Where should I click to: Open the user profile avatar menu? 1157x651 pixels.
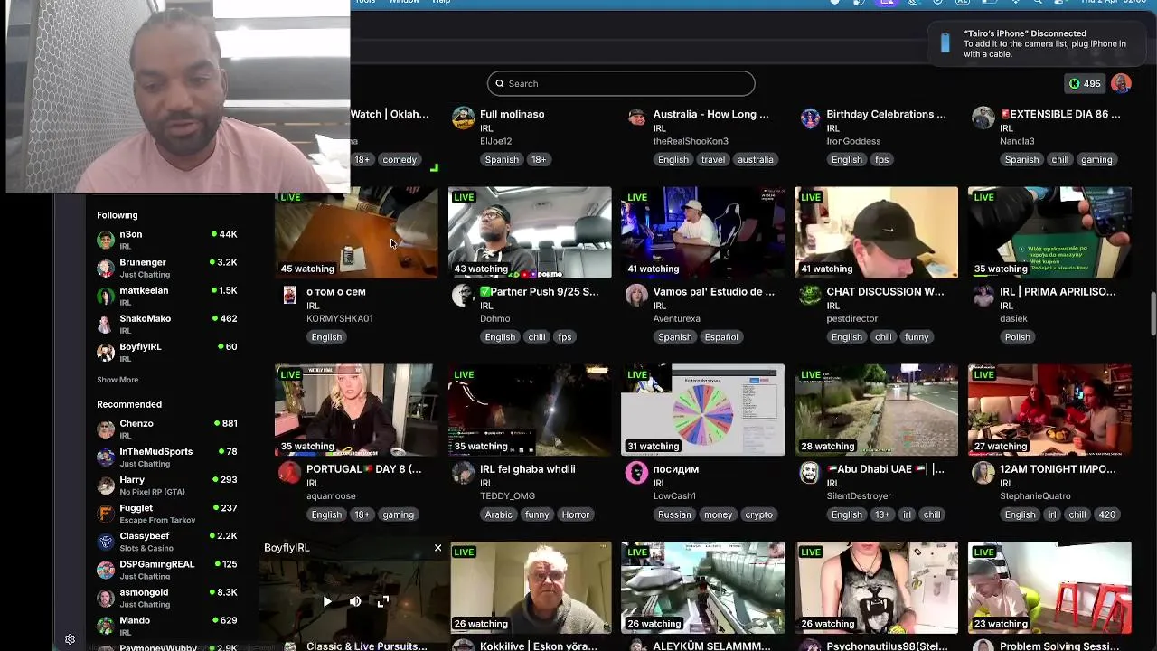(1121, 83)
